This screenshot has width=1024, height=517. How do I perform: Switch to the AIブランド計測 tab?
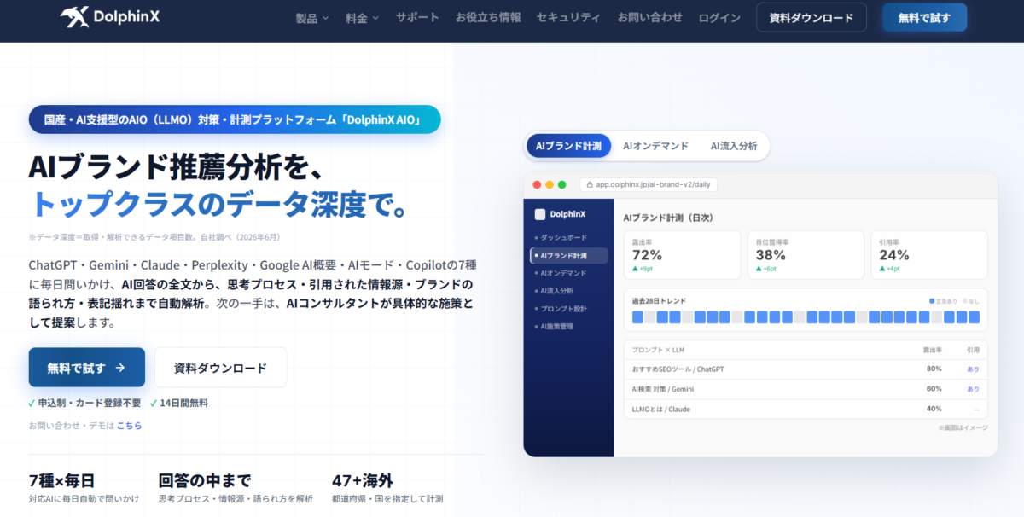click(x=568, y=146)
